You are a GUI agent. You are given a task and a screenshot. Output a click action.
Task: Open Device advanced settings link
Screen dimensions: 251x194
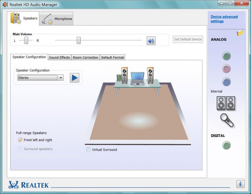(x=224, y=19)
